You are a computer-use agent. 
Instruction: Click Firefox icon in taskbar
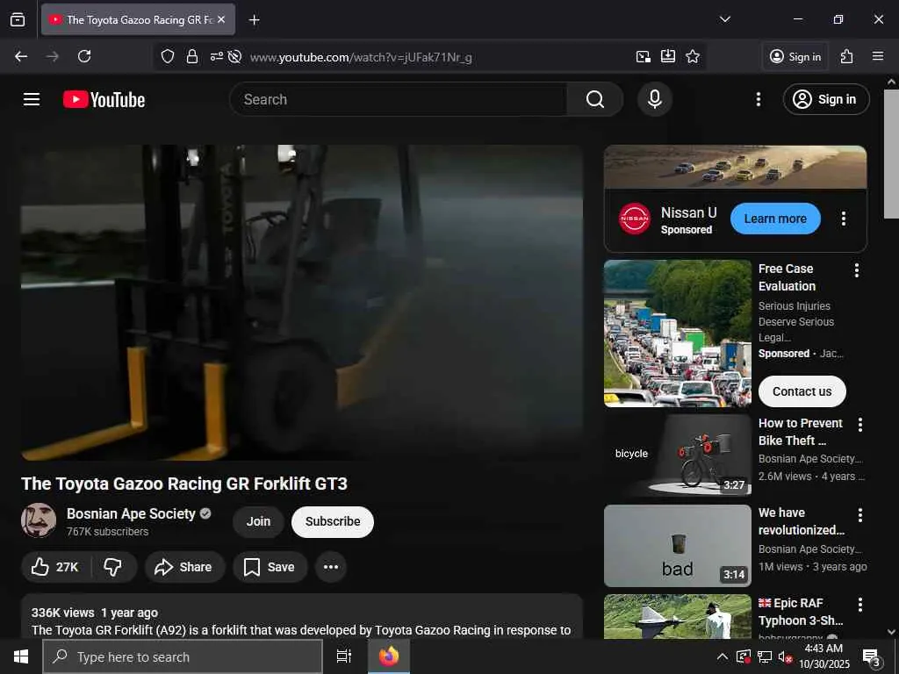coord(389,656)
